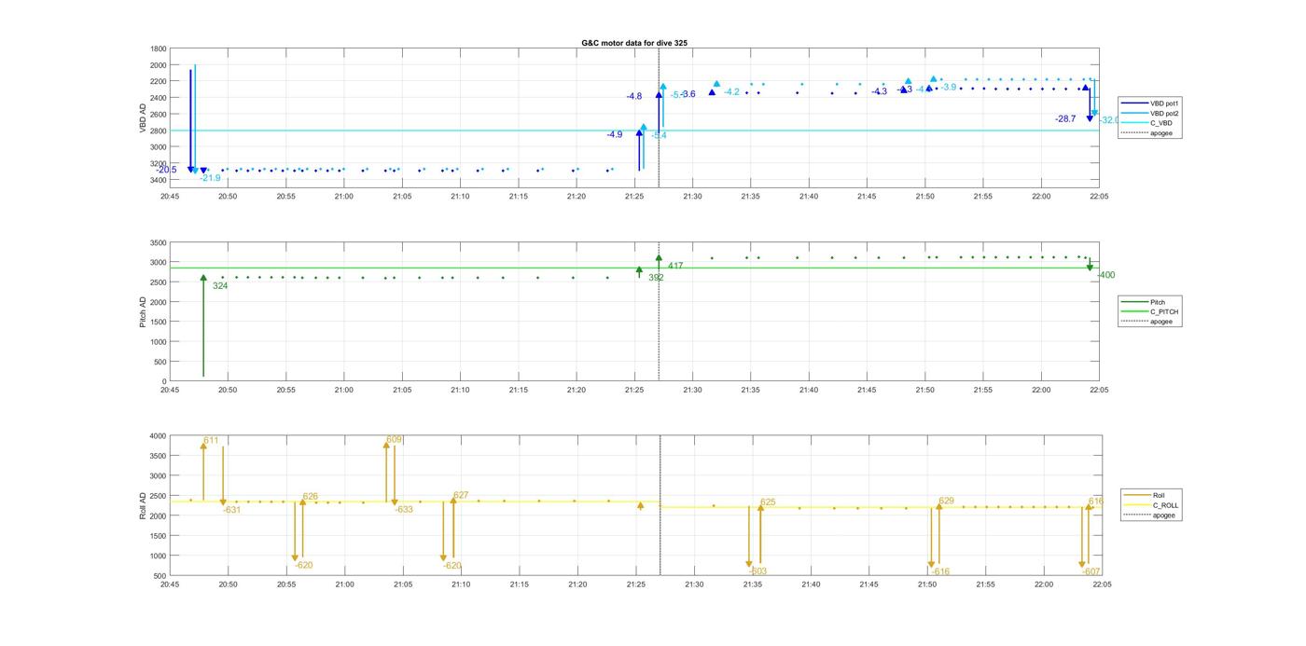Click the tall green pitch arrow near 324

click(x=203, y=325)
